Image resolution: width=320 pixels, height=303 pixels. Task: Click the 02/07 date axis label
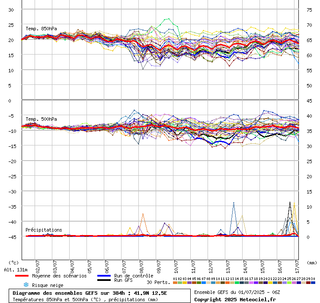(38, 267)
